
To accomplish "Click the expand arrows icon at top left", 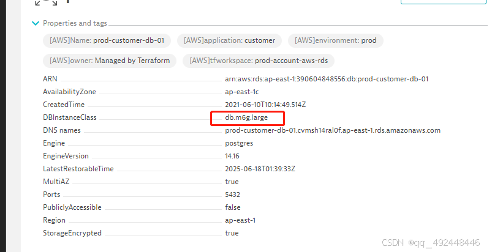I will [x=46, y=2].
